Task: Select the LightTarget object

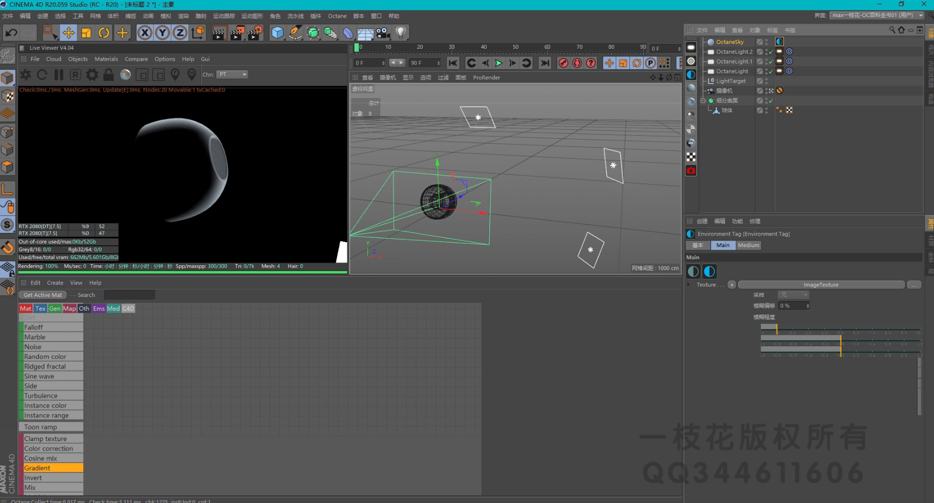Action: point(731,81)
